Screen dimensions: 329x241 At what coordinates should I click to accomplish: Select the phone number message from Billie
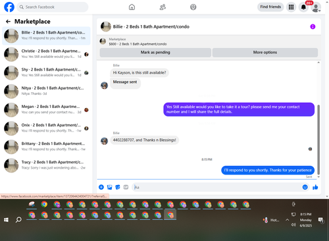(144, 140)
